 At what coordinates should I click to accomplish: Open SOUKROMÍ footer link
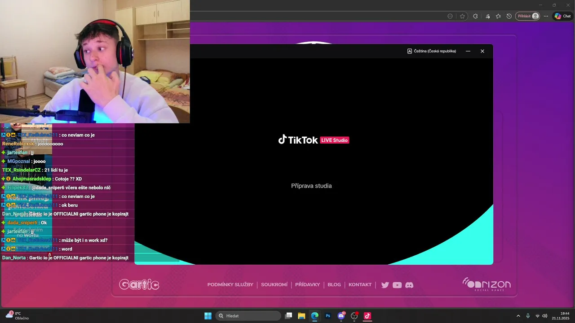coord(274,285)
